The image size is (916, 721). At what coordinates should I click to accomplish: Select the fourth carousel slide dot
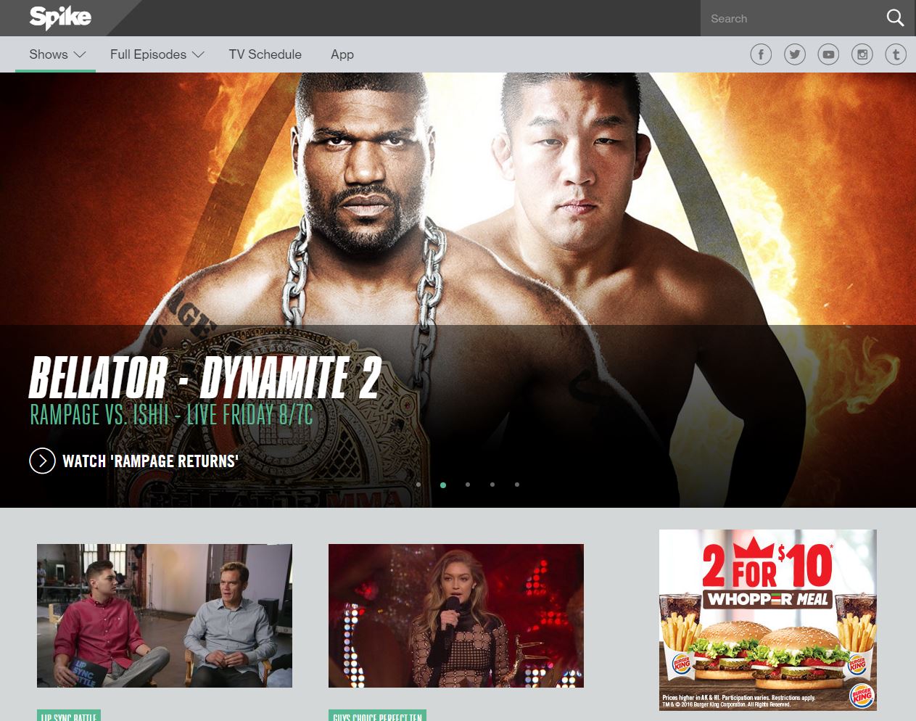coord(492,485)
